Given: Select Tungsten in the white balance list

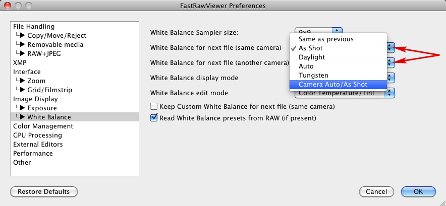Looking at the screenshot, I should [x=313, y=76].
